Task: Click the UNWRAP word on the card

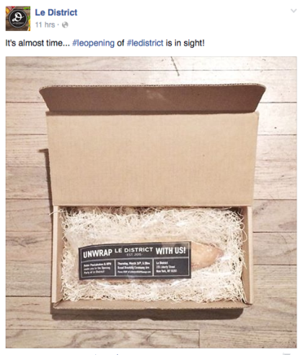Action: pos(97,253)
